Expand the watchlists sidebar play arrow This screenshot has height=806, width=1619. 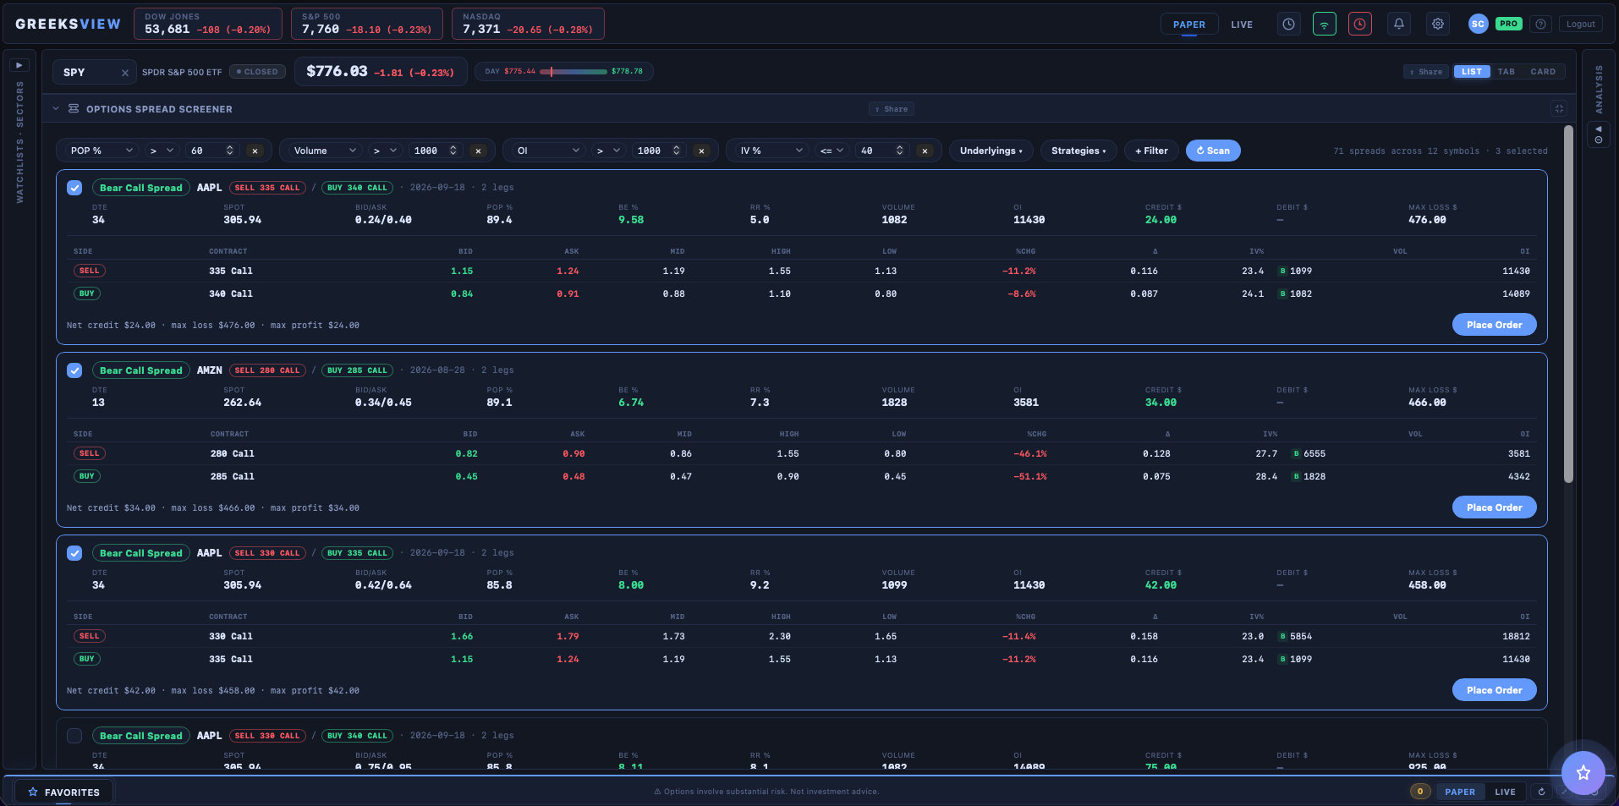click(x=19, y=65)
